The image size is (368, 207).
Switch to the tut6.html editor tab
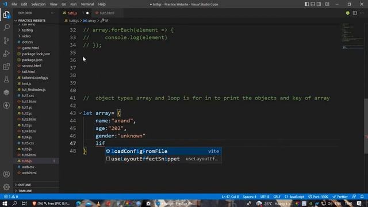[x=107, y=13]
